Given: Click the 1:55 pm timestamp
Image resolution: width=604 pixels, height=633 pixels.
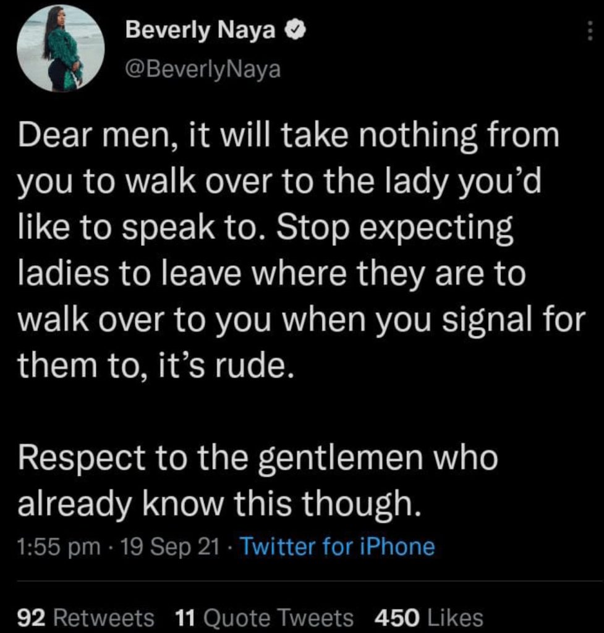Looking at the screenshot, I should [59, 546].
